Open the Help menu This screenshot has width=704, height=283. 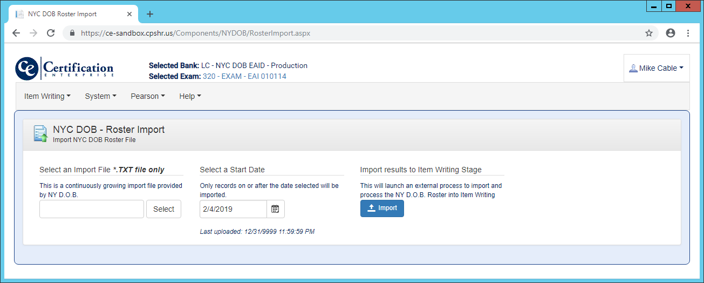tap(190, 96)
